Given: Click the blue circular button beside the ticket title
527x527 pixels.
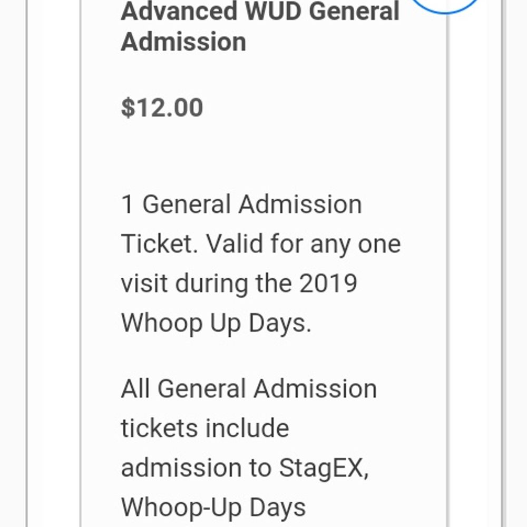Looking at the screenshot, I should (445, 4).
